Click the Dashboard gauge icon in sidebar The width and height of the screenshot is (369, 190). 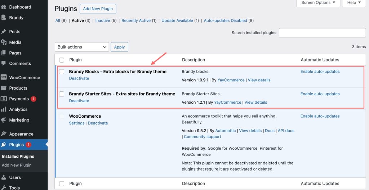tap(4, 7)
